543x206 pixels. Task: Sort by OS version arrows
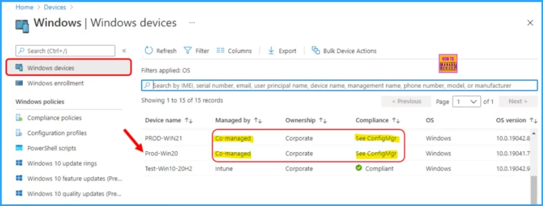point(533,120)
